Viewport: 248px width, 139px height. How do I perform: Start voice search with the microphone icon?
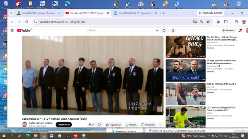173,31
